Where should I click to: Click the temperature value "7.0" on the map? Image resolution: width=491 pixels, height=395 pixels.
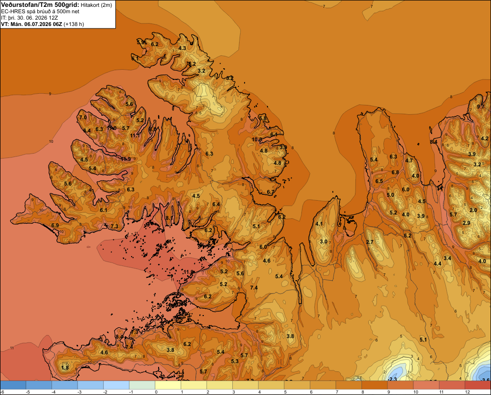click(x=83, y=117)
